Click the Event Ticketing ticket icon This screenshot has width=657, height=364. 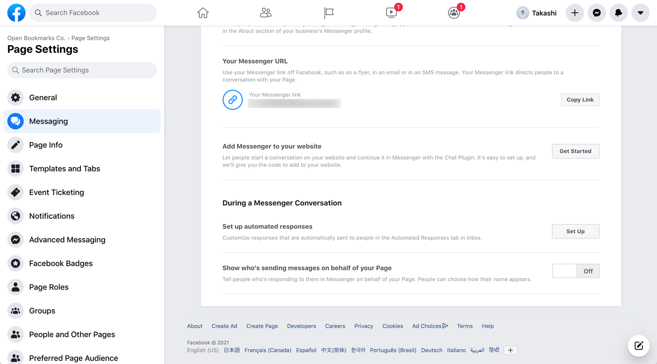pyautogui.click(x=15, y=192)
